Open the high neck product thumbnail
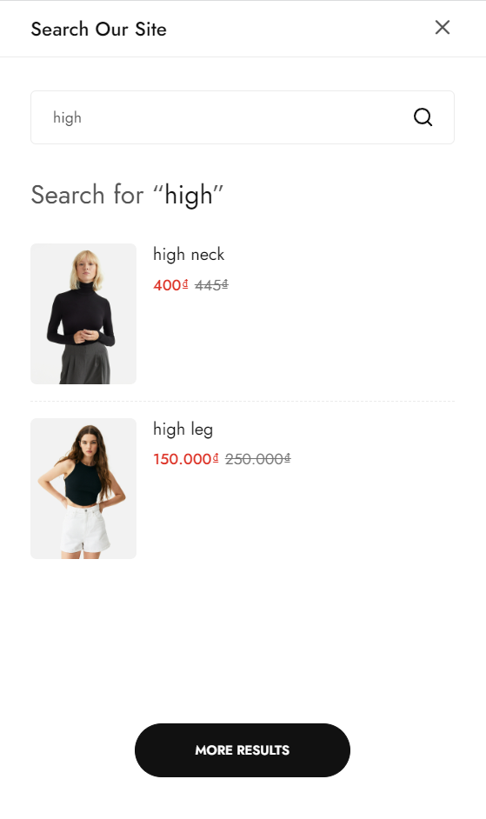The width and height of the screenshot is (486, 819). pos(83,314)
